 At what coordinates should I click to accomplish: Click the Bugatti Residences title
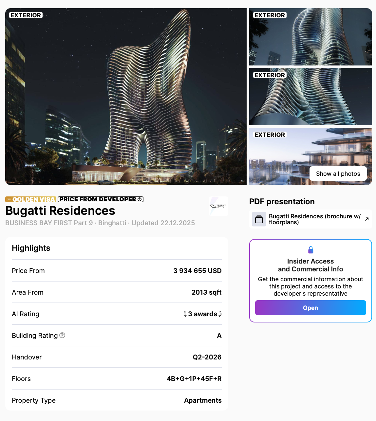coord(60,210)
